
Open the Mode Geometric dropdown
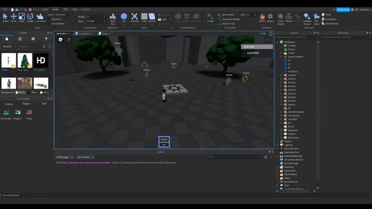(63, 15)
